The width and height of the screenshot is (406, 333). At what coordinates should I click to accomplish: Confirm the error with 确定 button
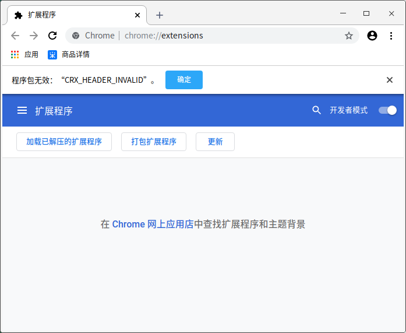coord(184,80)
